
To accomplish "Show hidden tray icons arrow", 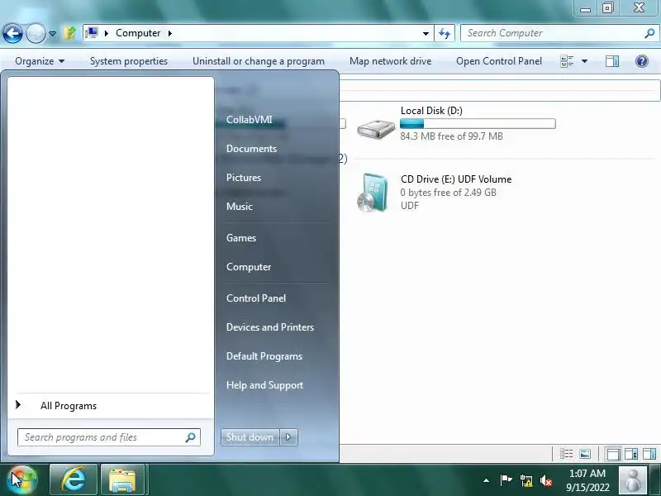I will (486, 480).
